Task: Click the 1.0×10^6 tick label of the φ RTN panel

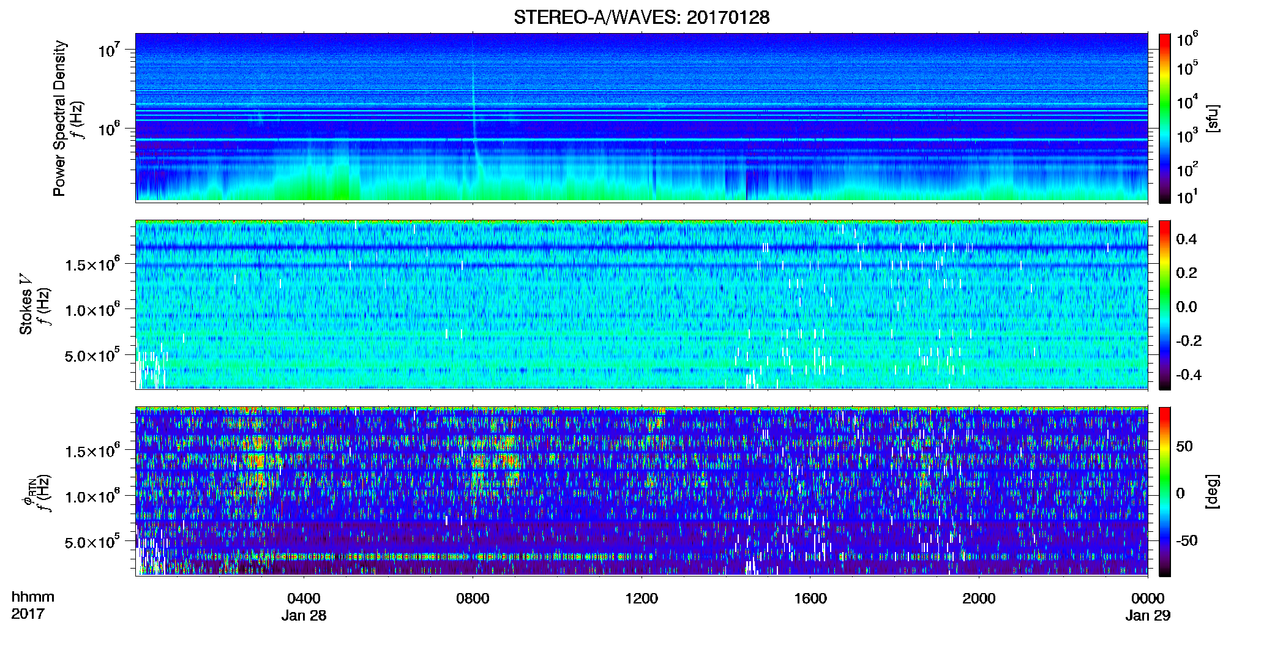Action: coord(92,496)
